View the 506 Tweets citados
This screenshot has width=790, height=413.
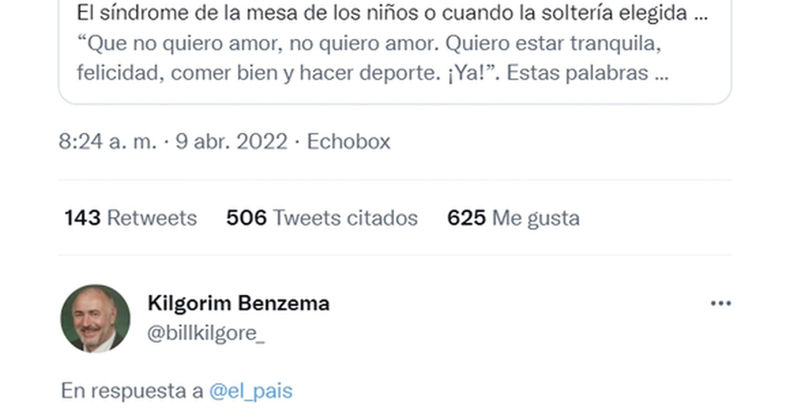pyautogui.click(x=322, y=218)
